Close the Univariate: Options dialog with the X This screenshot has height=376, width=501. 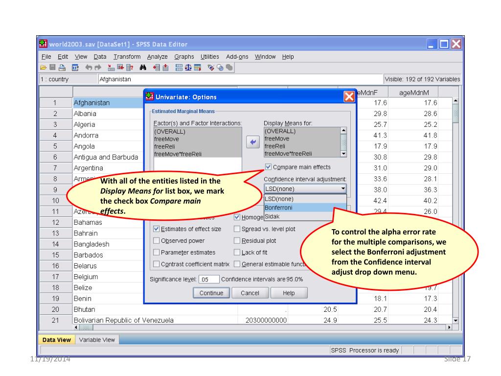pos(349,96)
